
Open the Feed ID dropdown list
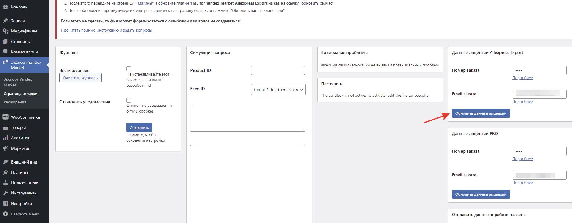278,90
